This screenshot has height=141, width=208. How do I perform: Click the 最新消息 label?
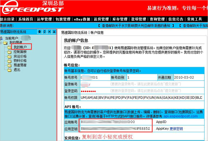[x=7, y=26]
